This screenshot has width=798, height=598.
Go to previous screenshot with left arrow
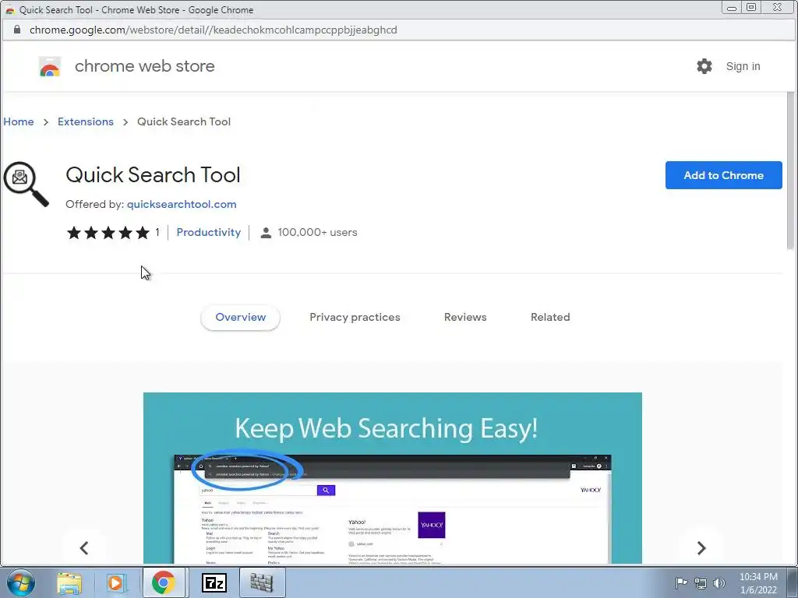click(84, 547)
